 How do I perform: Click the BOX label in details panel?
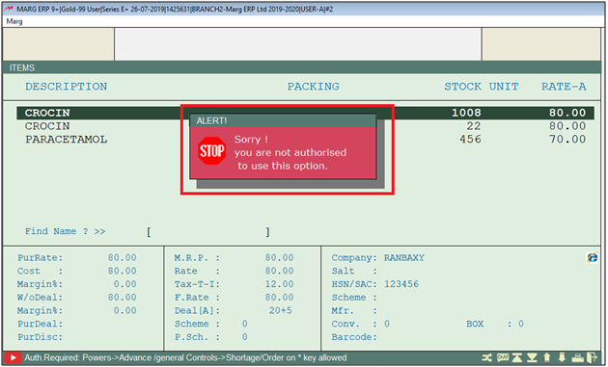pos(475,324)
